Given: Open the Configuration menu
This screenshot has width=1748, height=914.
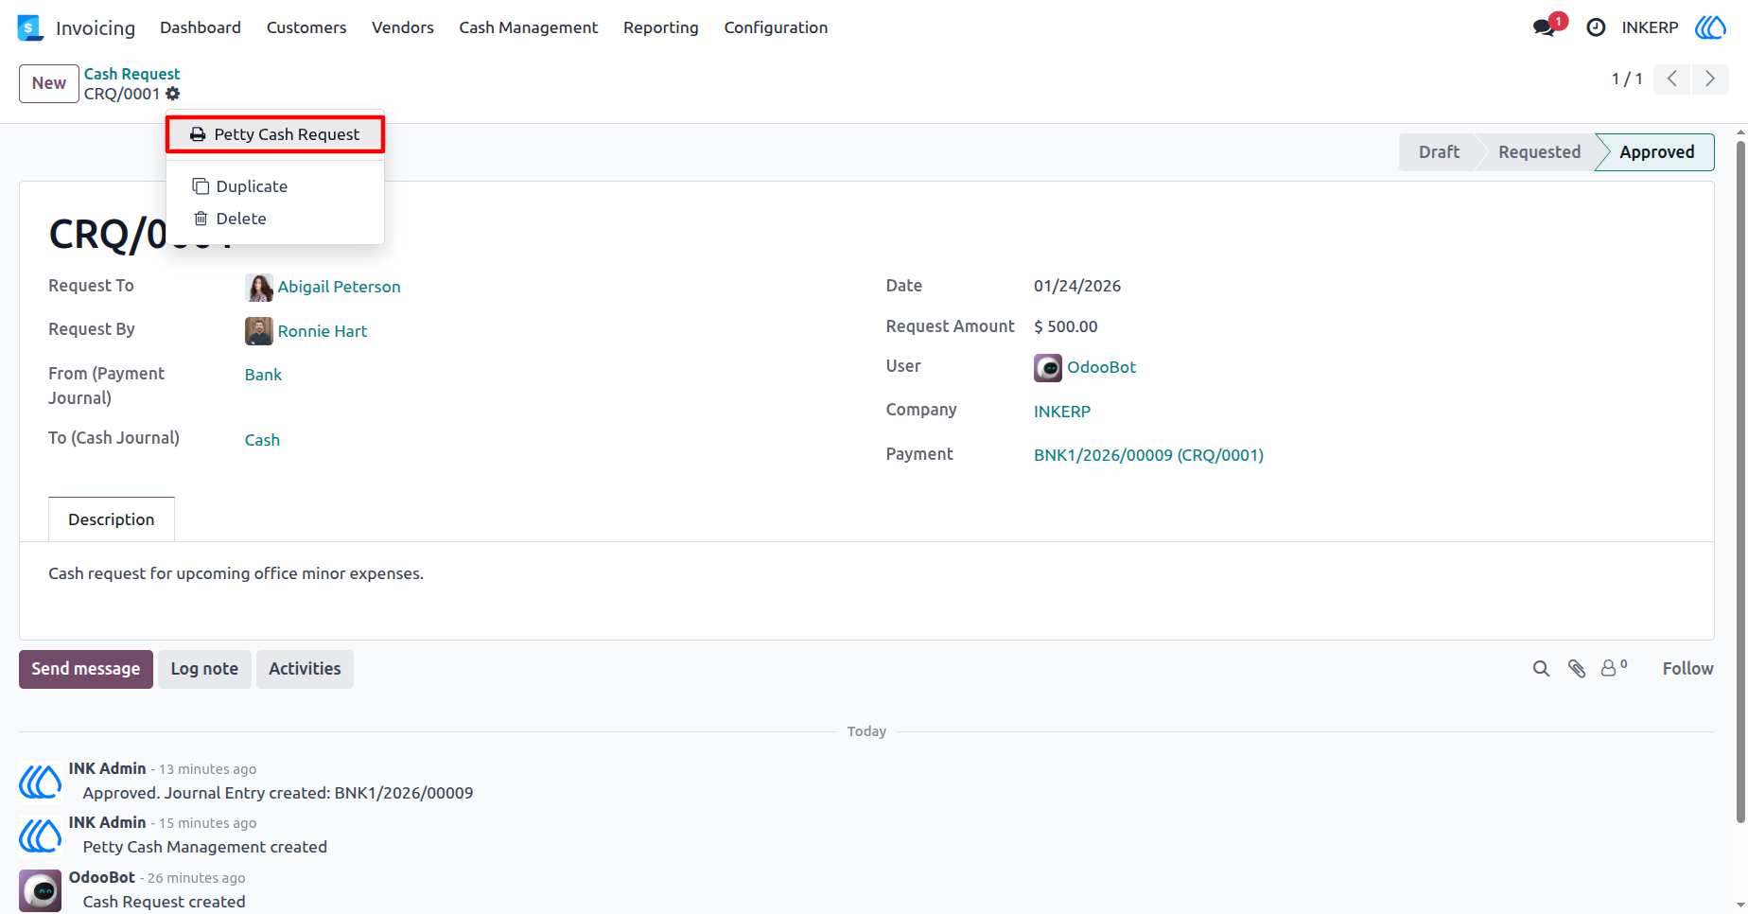Looking at the screenshot, I should 776,27.
